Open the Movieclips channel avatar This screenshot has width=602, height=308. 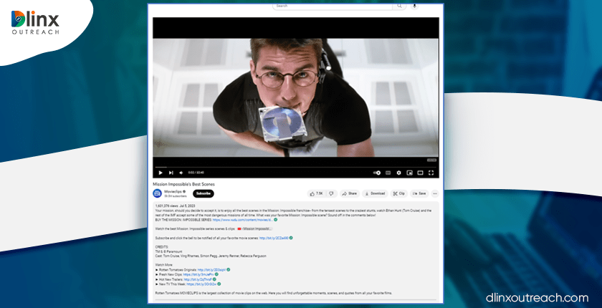(x=157, y=193)
